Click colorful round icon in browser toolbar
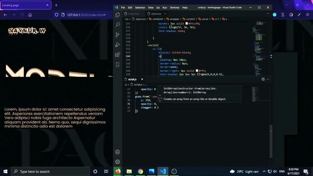The height and width of the screenshot is (176, 313). pos(291,15)
